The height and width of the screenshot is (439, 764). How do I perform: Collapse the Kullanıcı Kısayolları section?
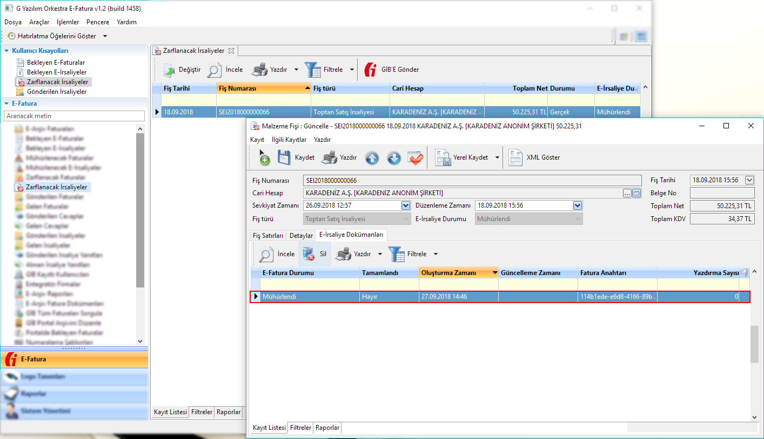(6, 50)
